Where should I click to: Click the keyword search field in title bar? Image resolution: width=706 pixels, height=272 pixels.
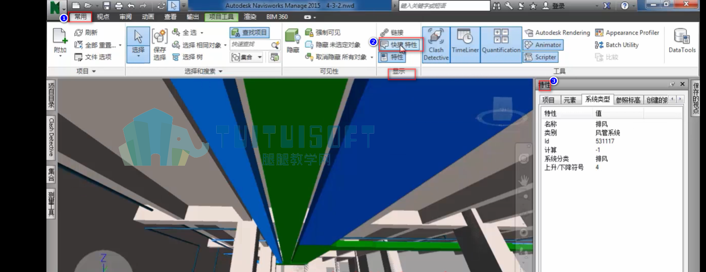[x=444, y=6]
